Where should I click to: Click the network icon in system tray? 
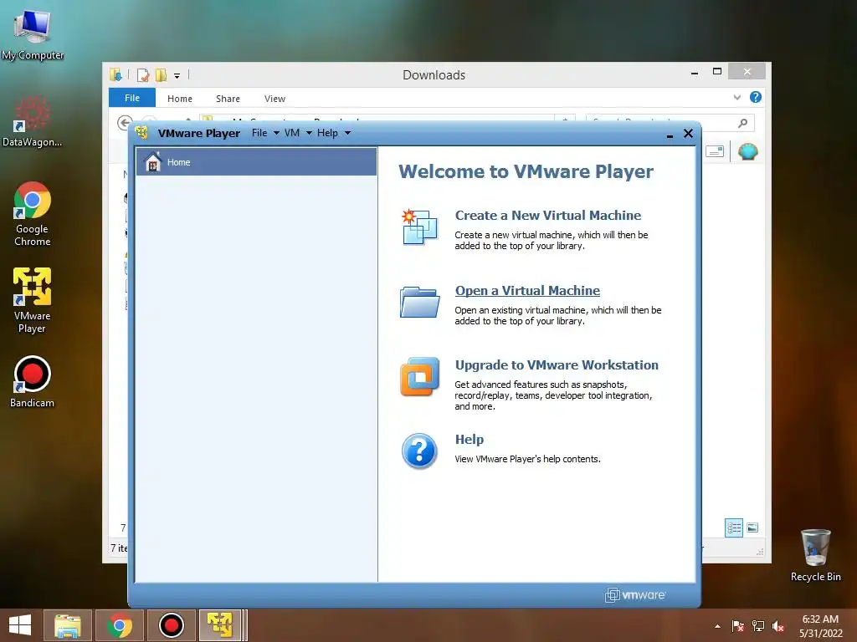pyautogui.click(x=758, y=626)
